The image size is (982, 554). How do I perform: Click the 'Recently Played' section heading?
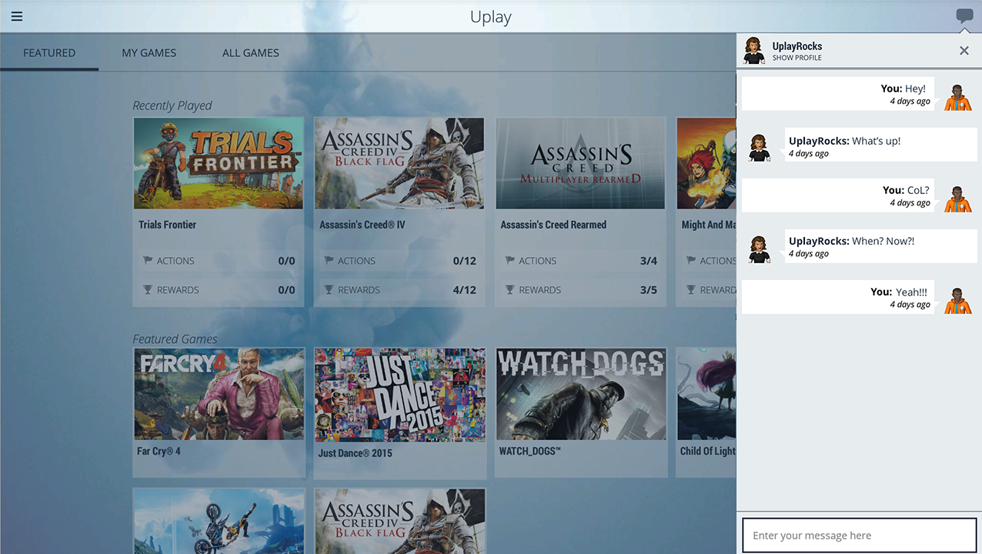pyautogui.click(x=172, y=105)
